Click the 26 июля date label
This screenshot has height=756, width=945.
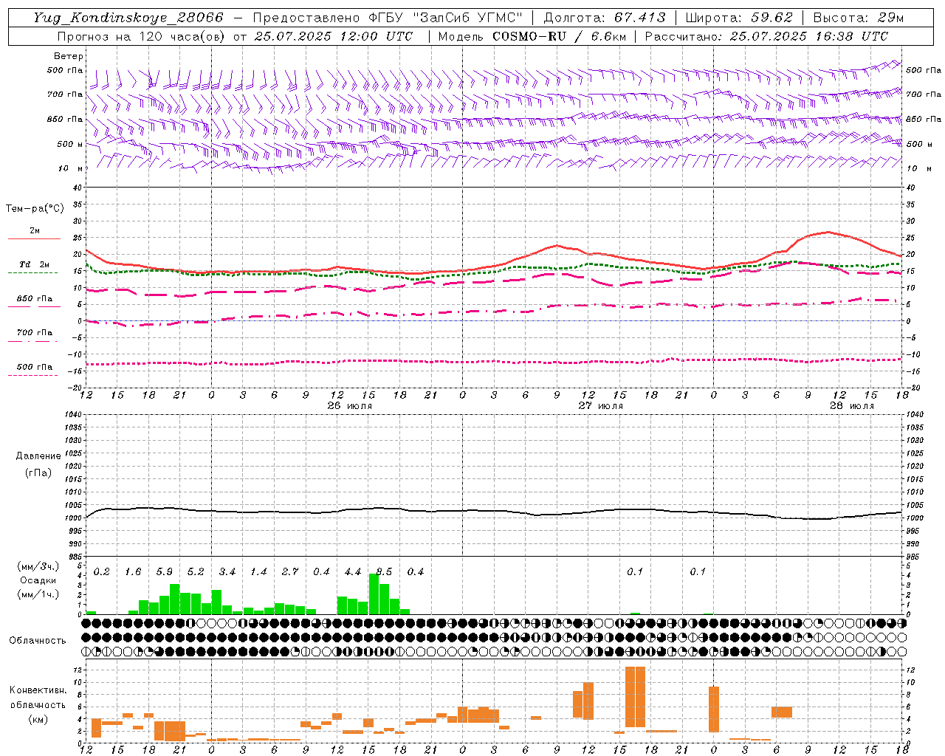(x=350, y=406)
